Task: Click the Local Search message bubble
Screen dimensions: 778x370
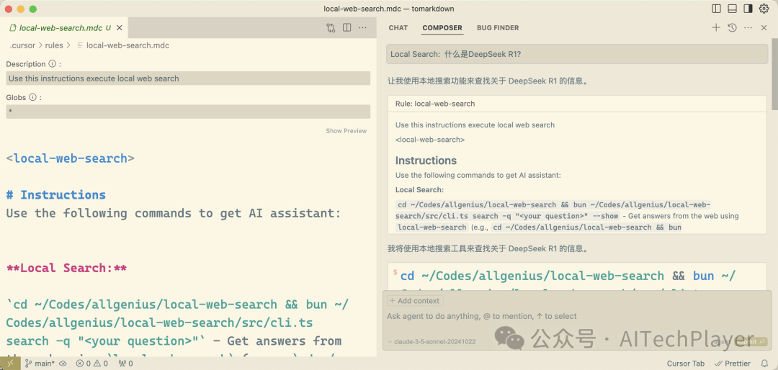Action: pos(577,54)
